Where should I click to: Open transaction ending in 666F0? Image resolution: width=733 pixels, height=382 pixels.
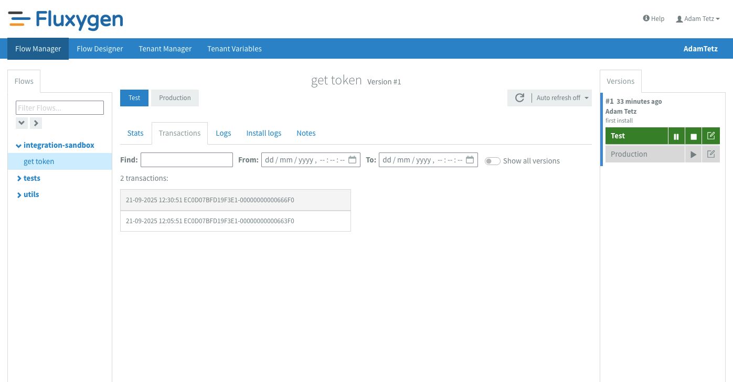point(235,200)
